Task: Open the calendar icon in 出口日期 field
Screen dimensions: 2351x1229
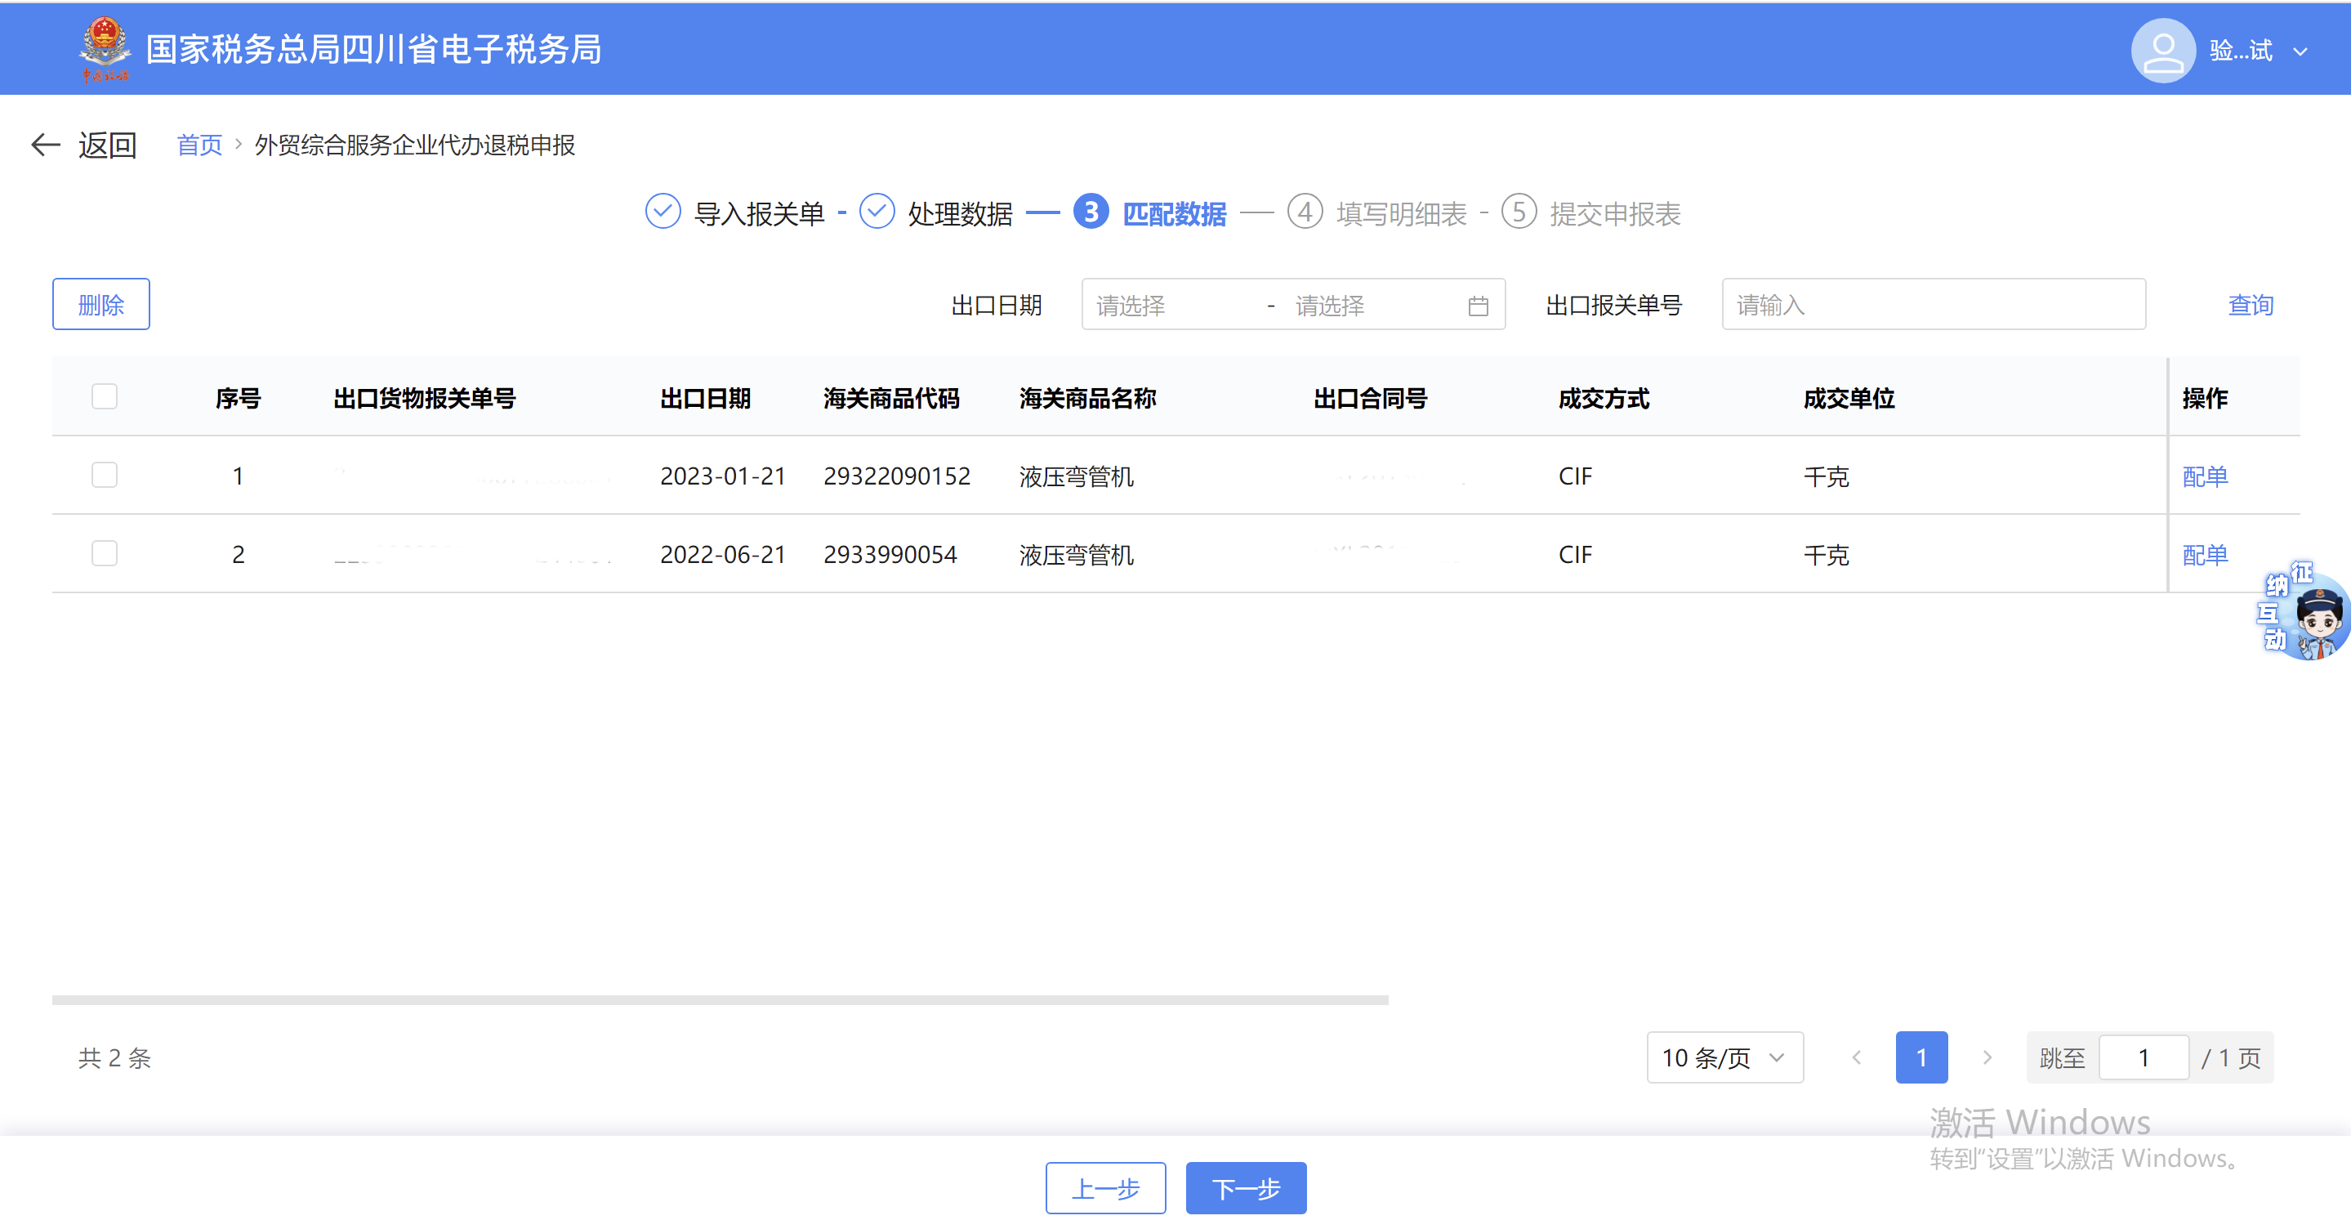Action: tap(1478, 306)
